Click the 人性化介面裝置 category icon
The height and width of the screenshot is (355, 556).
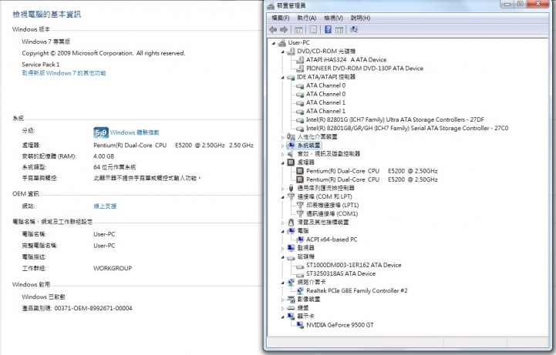pyautogui.click(x=291, y=136)
